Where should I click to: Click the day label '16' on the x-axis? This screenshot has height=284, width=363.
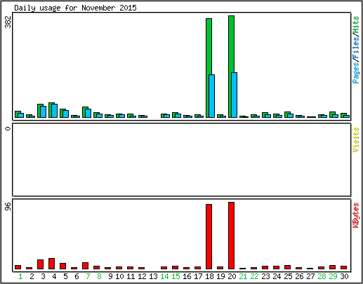click(x=187, y=276)
